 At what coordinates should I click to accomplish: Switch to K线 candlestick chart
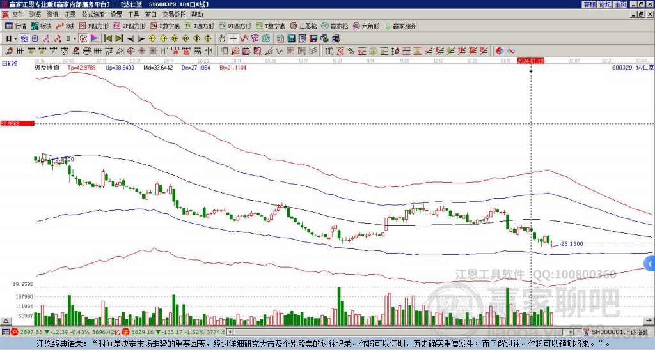[66, 26]
